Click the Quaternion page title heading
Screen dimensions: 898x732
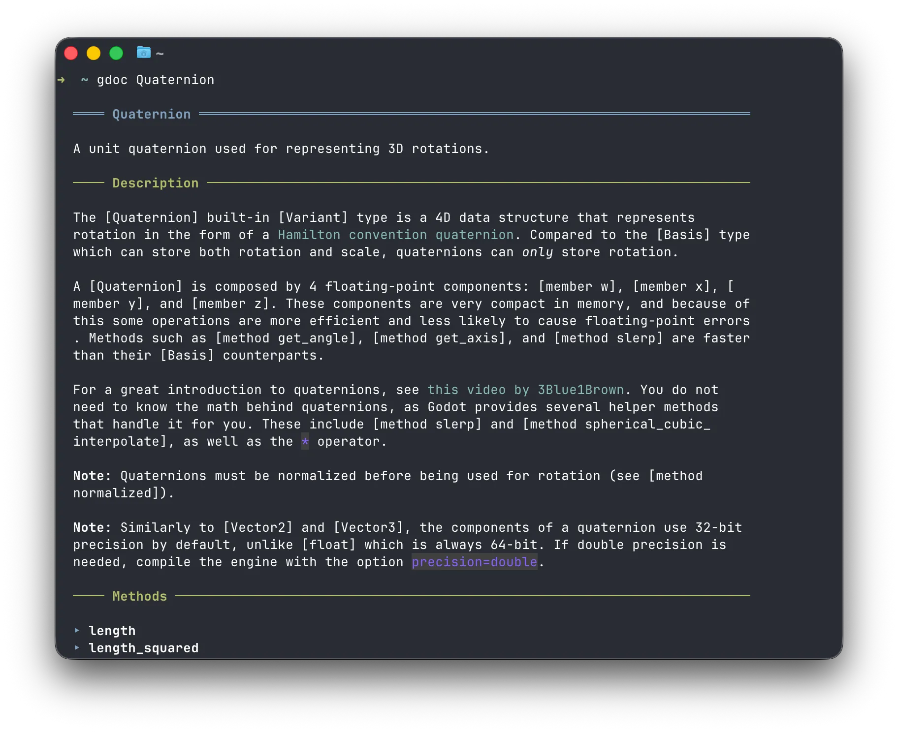[x=151, y=114]
